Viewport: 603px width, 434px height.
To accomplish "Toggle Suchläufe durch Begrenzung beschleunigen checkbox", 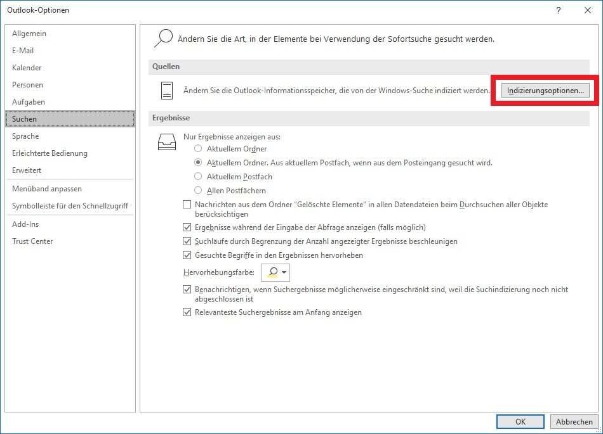I will (187, 241).
